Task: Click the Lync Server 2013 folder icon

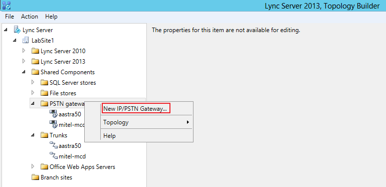Action: click(36, 62)
